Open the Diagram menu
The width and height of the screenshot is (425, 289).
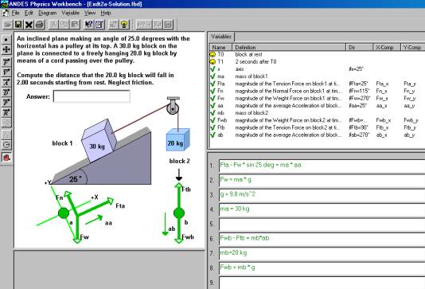(x=47, y=13)
